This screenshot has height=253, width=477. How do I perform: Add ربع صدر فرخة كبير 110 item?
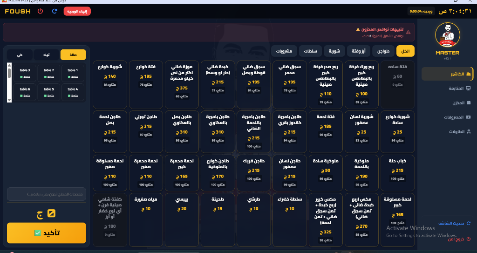tap(326, 85)
